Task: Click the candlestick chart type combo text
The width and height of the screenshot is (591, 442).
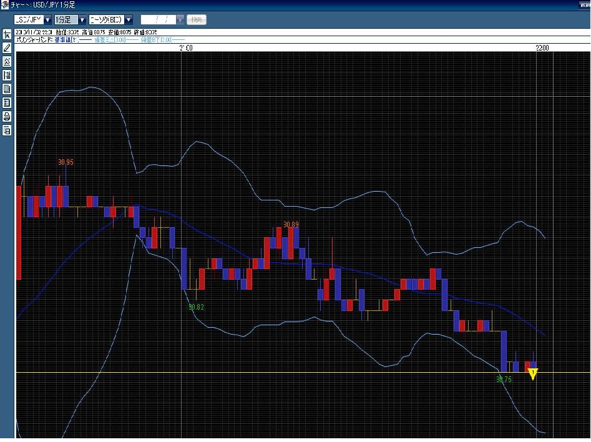Action: click(107, 19)
